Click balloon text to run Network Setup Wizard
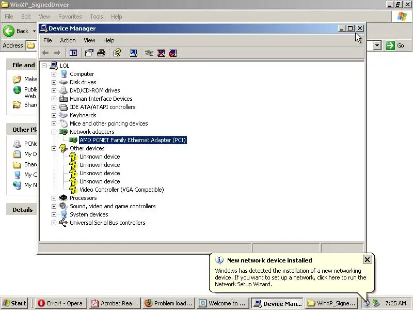The width and height of the screenshot is (413, 310). point(291,277)
